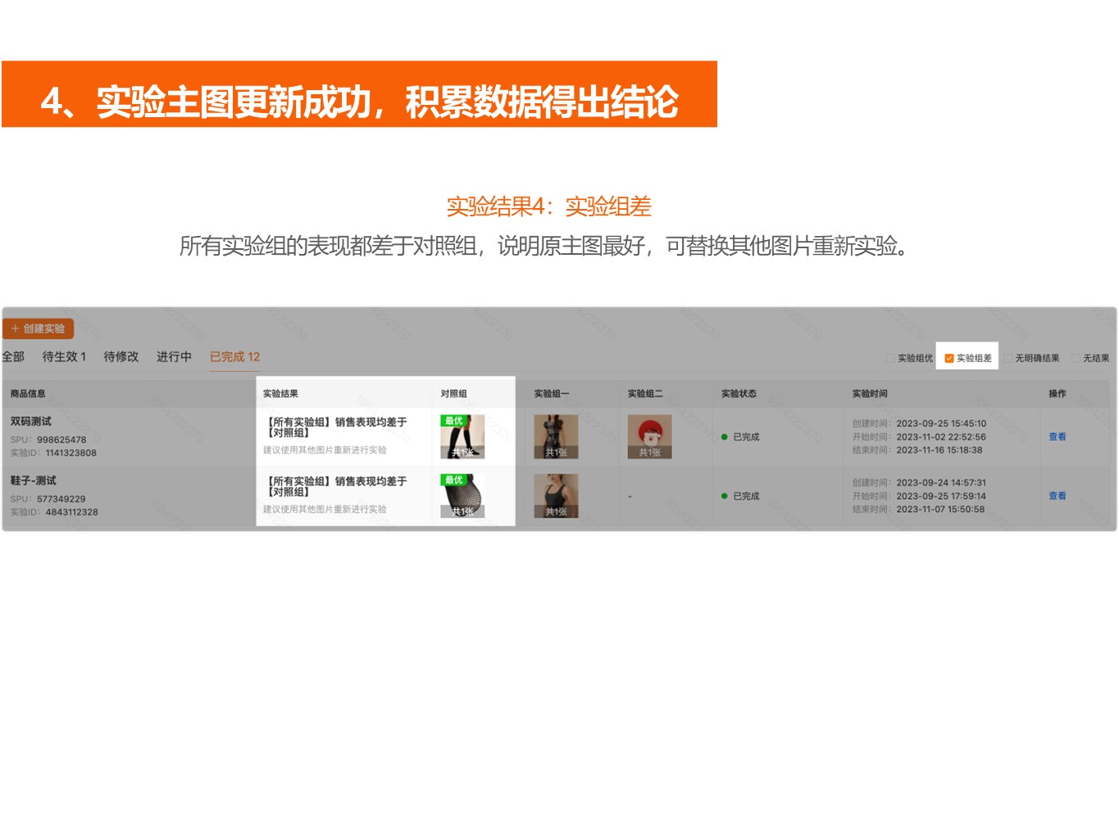
Task: Open 双码测试 control group thumbnail
Action: click(462, 438)
